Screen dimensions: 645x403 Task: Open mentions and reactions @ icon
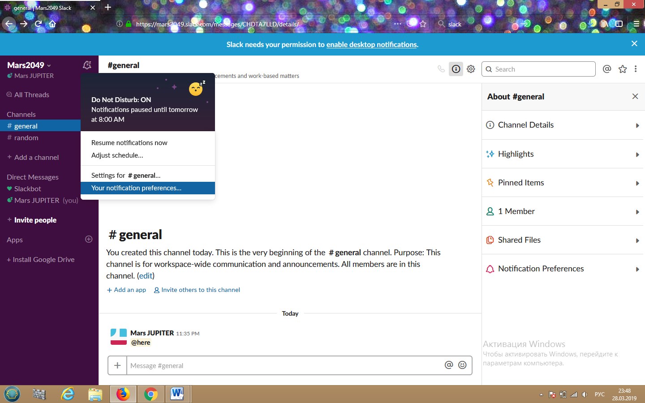[x=607, y=69]
